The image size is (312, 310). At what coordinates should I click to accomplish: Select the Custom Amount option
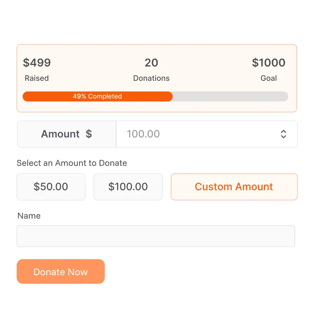coord(234,187)
